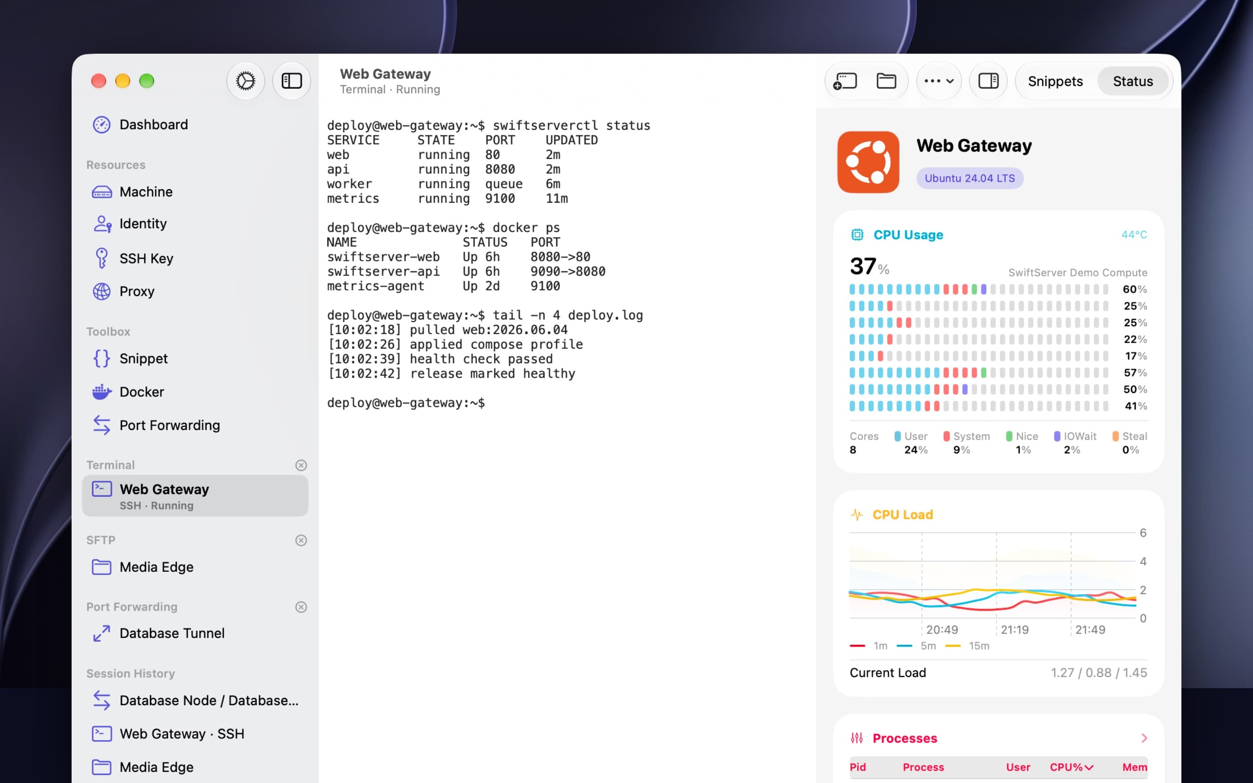Click the 57% core usage bar

click(978, 372)
